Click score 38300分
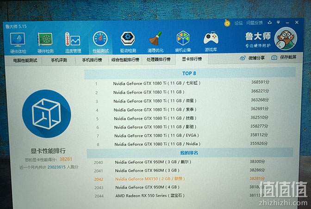This screenshot has height=209, width=311. [257, 162]
